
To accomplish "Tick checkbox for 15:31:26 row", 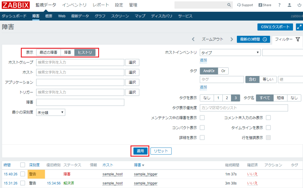I will [23, 183].
